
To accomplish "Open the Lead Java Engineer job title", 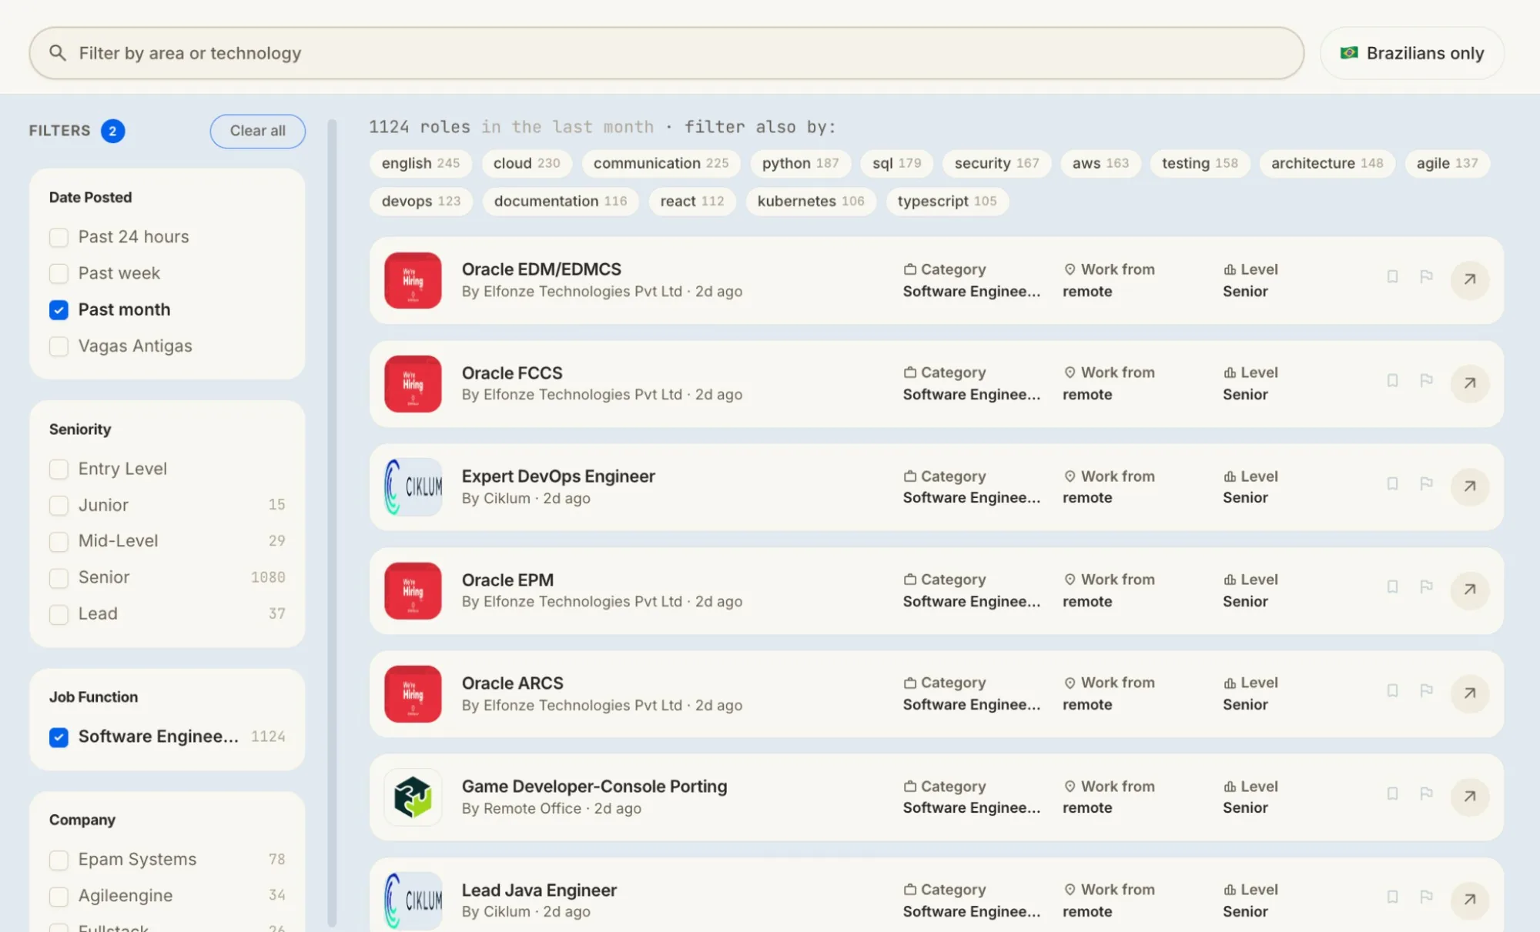I will click(x=539, y=890).
